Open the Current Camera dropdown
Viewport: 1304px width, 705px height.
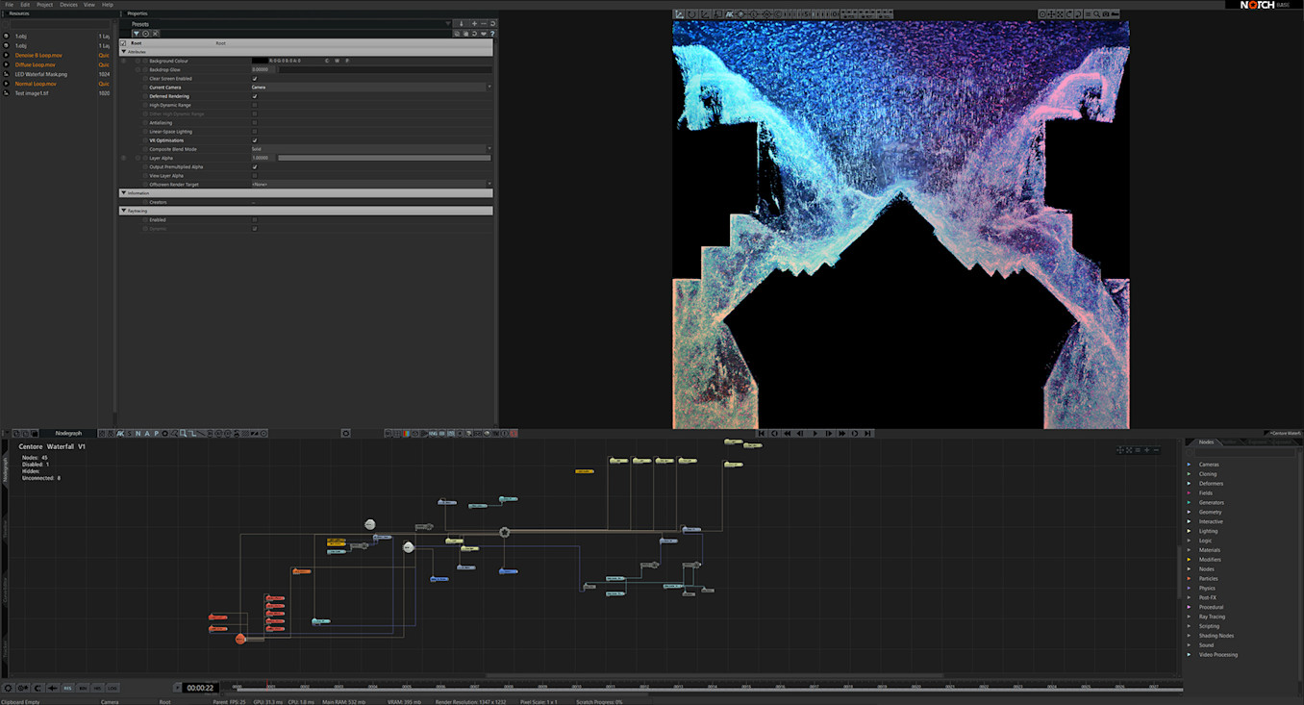(371, 88)
